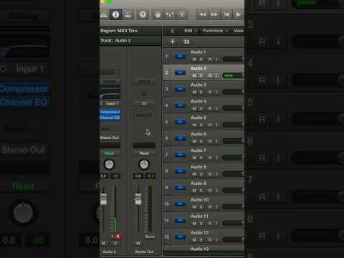Screen dimensions: 344x258
Task: Click the Bnce bounce button
Action: click(150, 236)
